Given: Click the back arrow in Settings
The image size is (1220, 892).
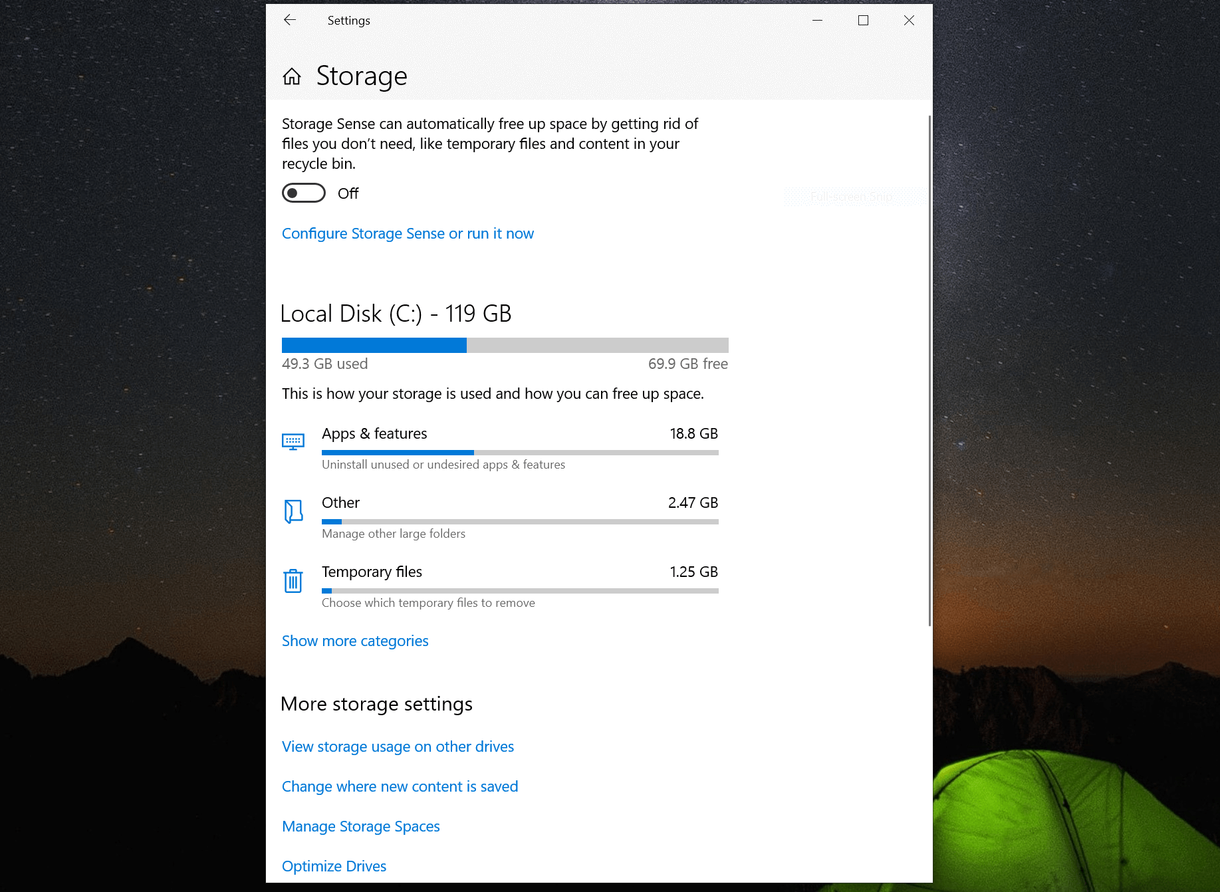Looking at the screenshot, I should 290,20.
